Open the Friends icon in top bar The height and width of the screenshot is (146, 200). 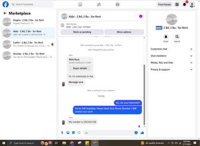coord(99,4)
